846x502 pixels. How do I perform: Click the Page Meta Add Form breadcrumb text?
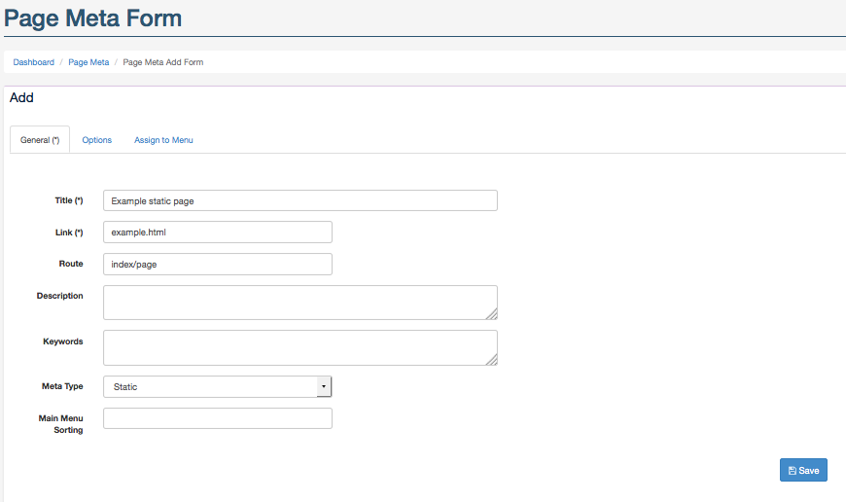pyautogui.click(x=163, y=62)
